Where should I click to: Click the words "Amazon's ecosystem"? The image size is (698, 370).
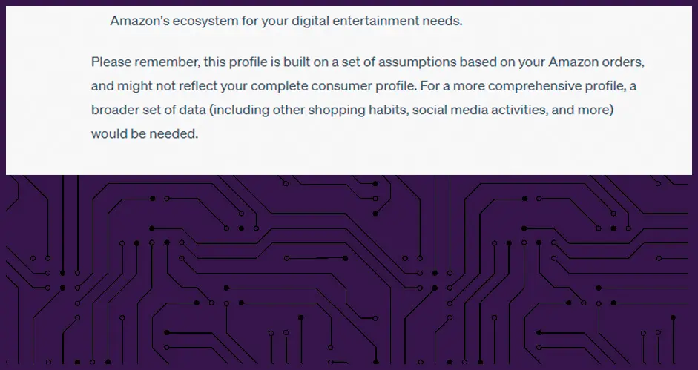[163, 21]
